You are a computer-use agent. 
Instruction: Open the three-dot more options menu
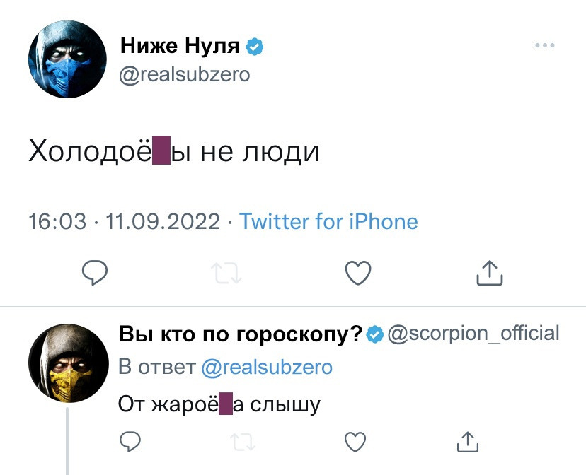544,46
